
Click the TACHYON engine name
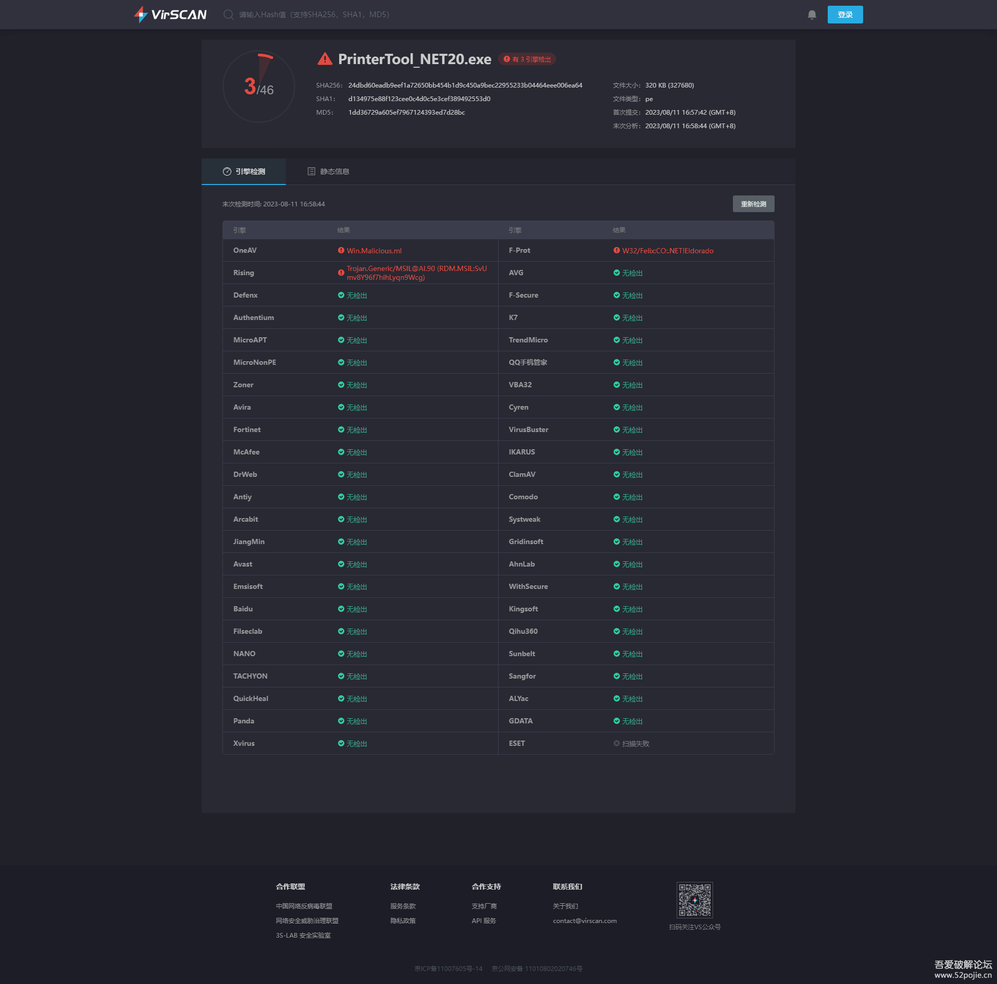250,676
